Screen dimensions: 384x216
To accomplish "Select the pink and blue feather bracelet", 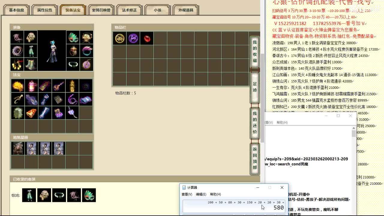I will pos(87,51).
